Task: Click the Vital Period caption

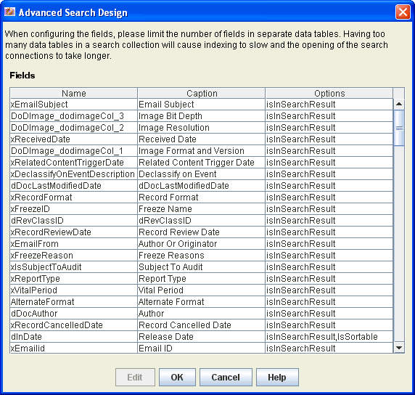Action: tap(202, 290)
